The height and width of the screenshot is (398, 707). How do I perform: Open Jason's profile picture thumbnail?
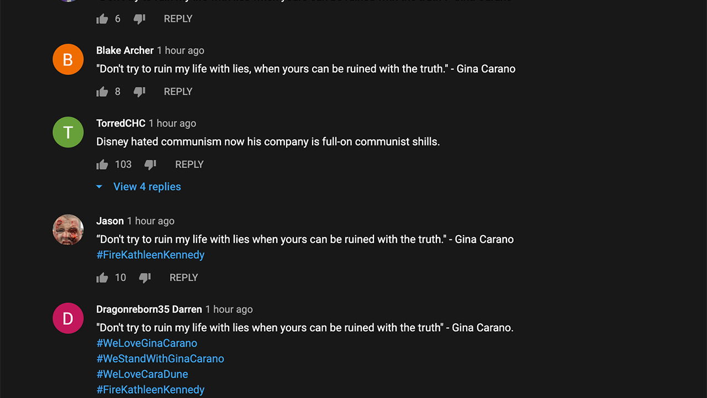pos(68,229)
